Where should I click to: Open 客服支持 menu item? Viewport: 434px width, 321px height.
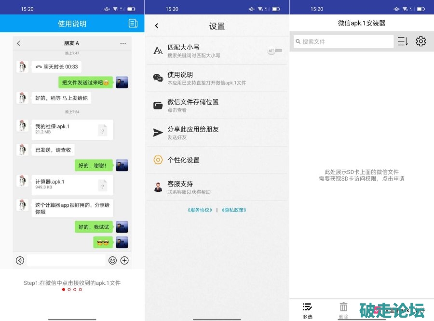216,187
